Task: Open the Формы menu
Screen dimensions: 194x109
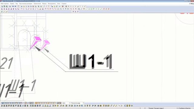Action: 44,4
